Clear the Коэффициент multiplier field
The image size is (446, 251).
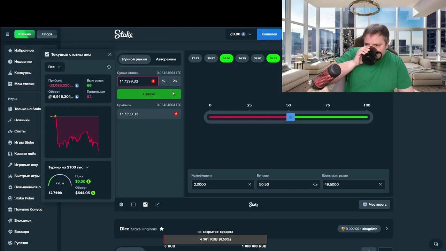pyautogui.click(x=249, y=184)
